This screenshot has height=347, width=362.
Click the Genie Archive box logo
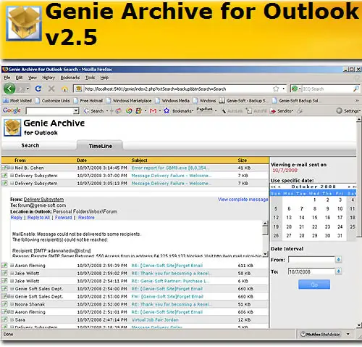tap(12, 128)
